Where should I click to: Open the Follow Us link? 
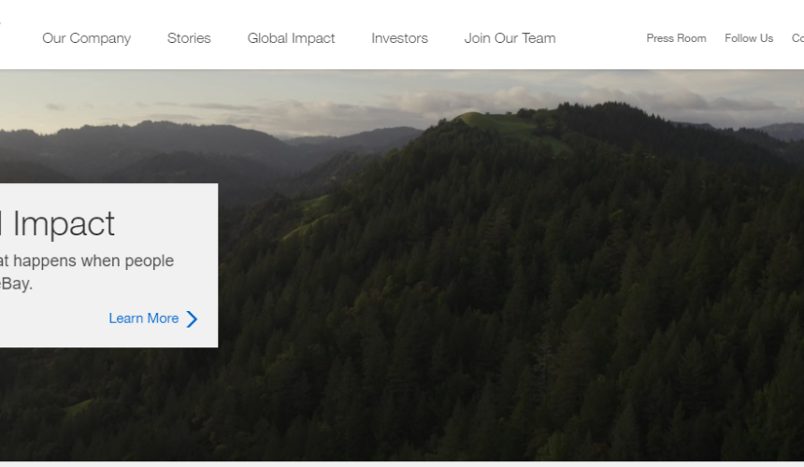749,38
